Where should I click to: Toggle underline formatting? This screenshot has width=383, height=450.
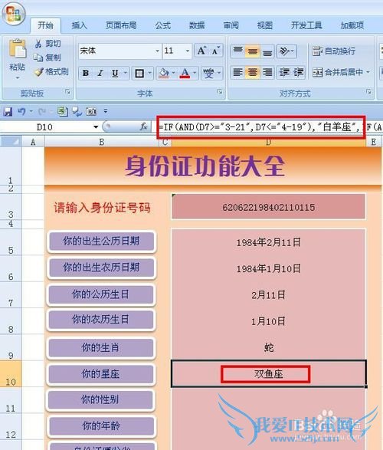tap(115, 73)
